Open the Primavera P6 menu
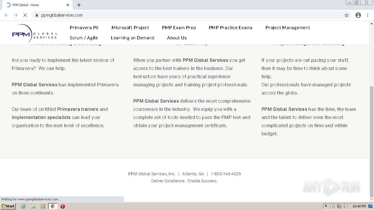Viewport: 374px width, 210px height. click(84, 28)
